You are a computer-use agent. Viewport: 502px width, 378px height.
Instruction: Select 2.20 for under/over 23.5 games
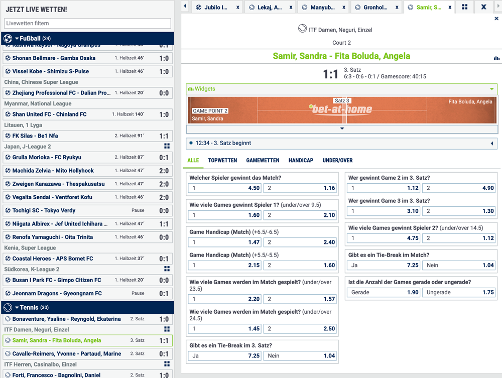point(225,299)
